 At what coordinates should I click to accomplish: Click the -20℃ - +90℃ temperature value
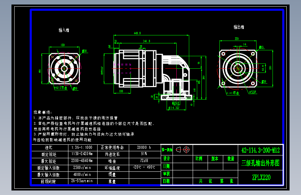(144, 167)
